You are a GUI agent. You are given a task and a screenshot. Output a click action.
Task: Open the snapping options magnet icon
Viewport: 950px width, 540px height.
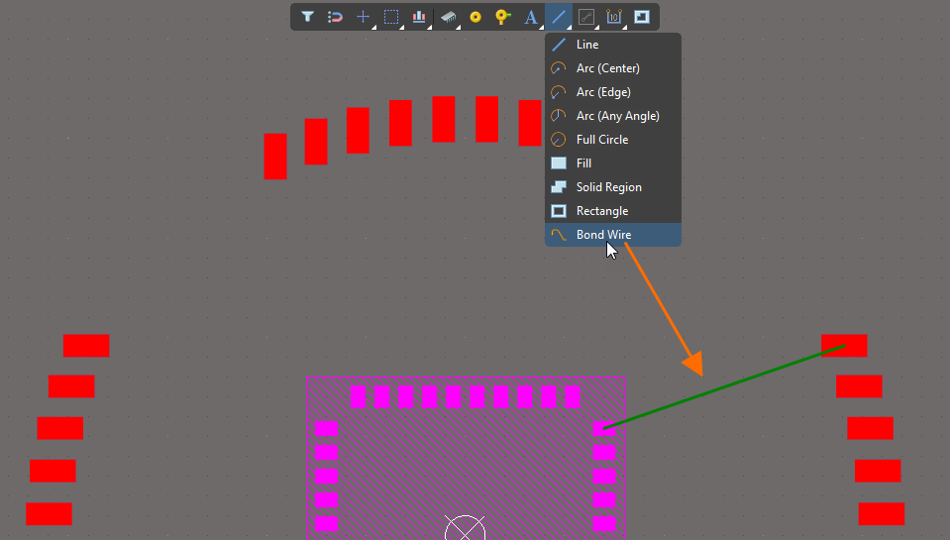tap(335, 17)
